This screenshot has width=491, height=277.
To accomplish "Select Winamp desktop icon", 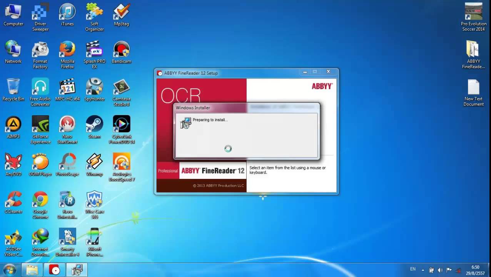I will click(x=94, y=165).
